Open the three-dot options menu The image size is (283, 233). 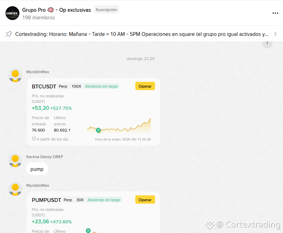[x=275, y=13]
